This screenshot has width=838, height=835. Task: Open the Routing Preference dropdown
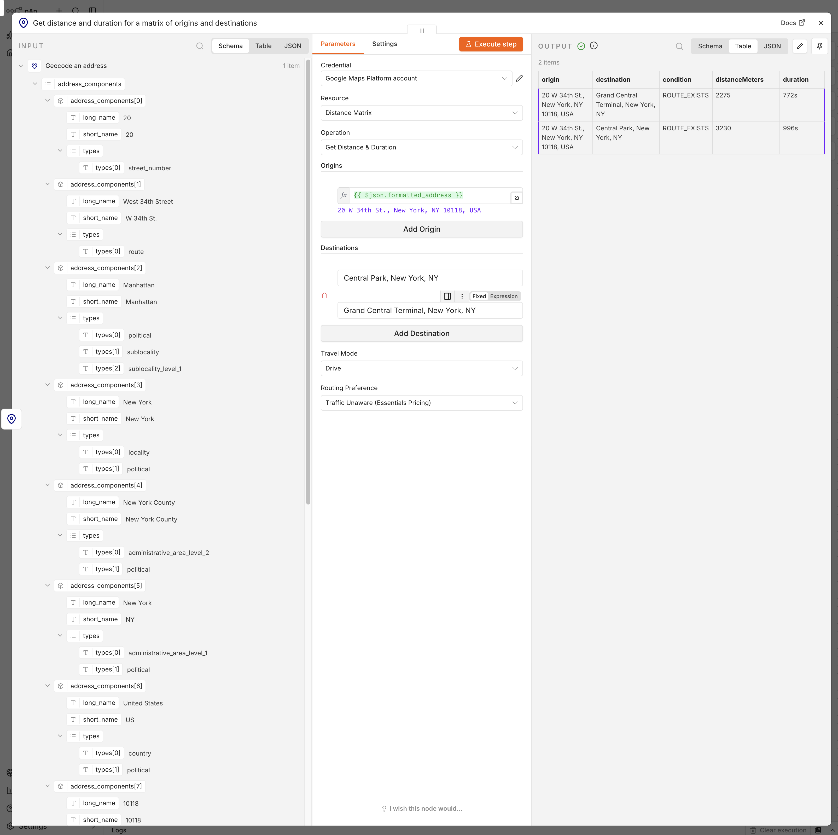coord(422,403)
